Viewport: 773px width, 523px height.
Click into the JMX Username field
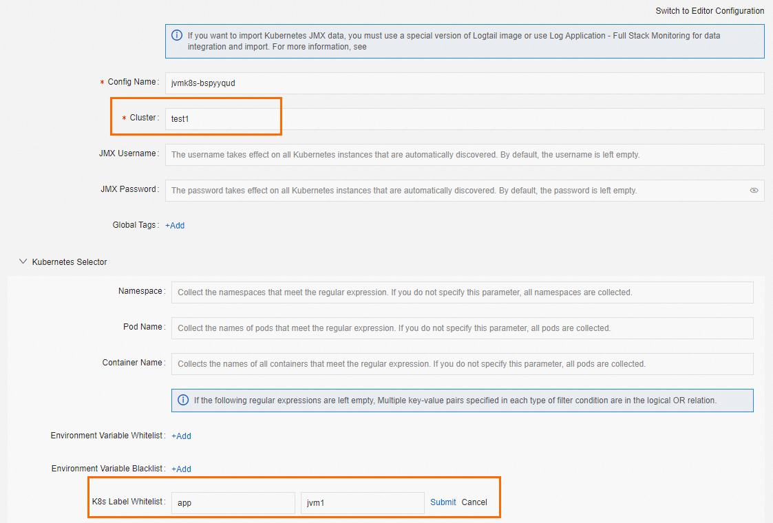(465, 155)
